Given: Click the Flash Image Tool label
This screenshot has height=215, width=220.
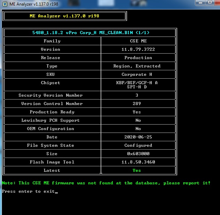Looking at the screenshot, I should (52, 162).
